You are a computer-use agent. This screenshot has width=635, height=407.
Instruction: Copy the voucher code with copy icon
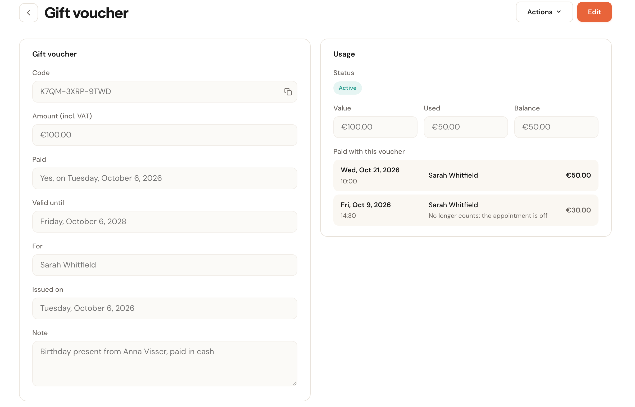pyautogui.click(x=288, y=92)
